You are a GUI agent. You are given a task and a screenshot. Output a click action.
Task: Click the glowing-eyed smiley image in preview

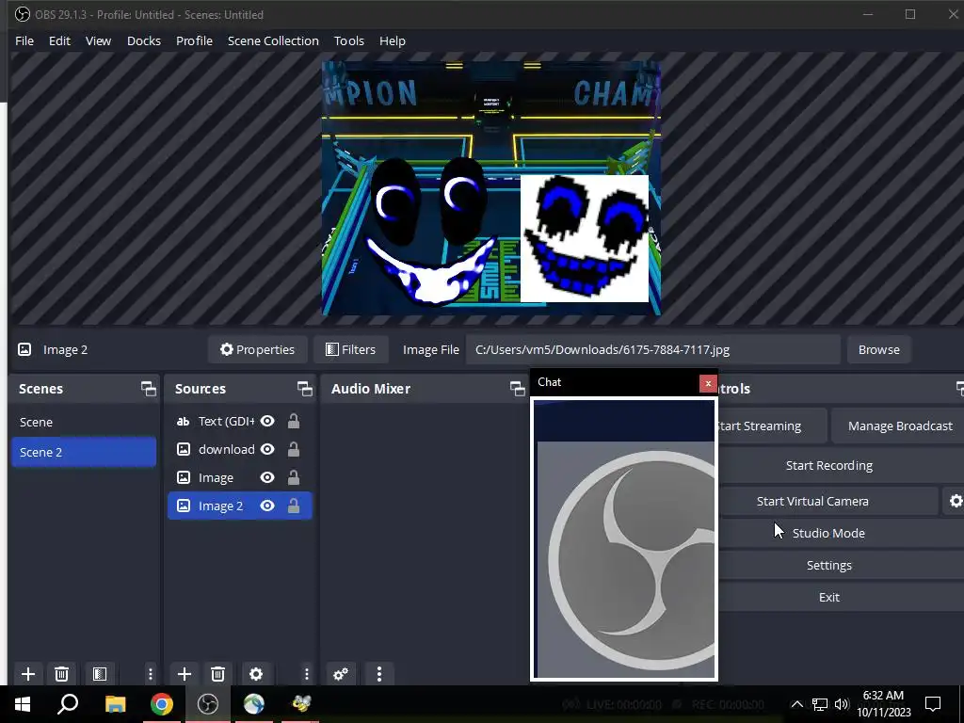pyautogui.click(x=430, y=231)
